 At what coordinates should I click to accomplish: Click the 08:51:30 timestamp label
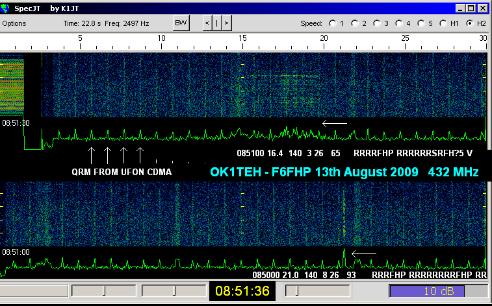coord(16,123)
